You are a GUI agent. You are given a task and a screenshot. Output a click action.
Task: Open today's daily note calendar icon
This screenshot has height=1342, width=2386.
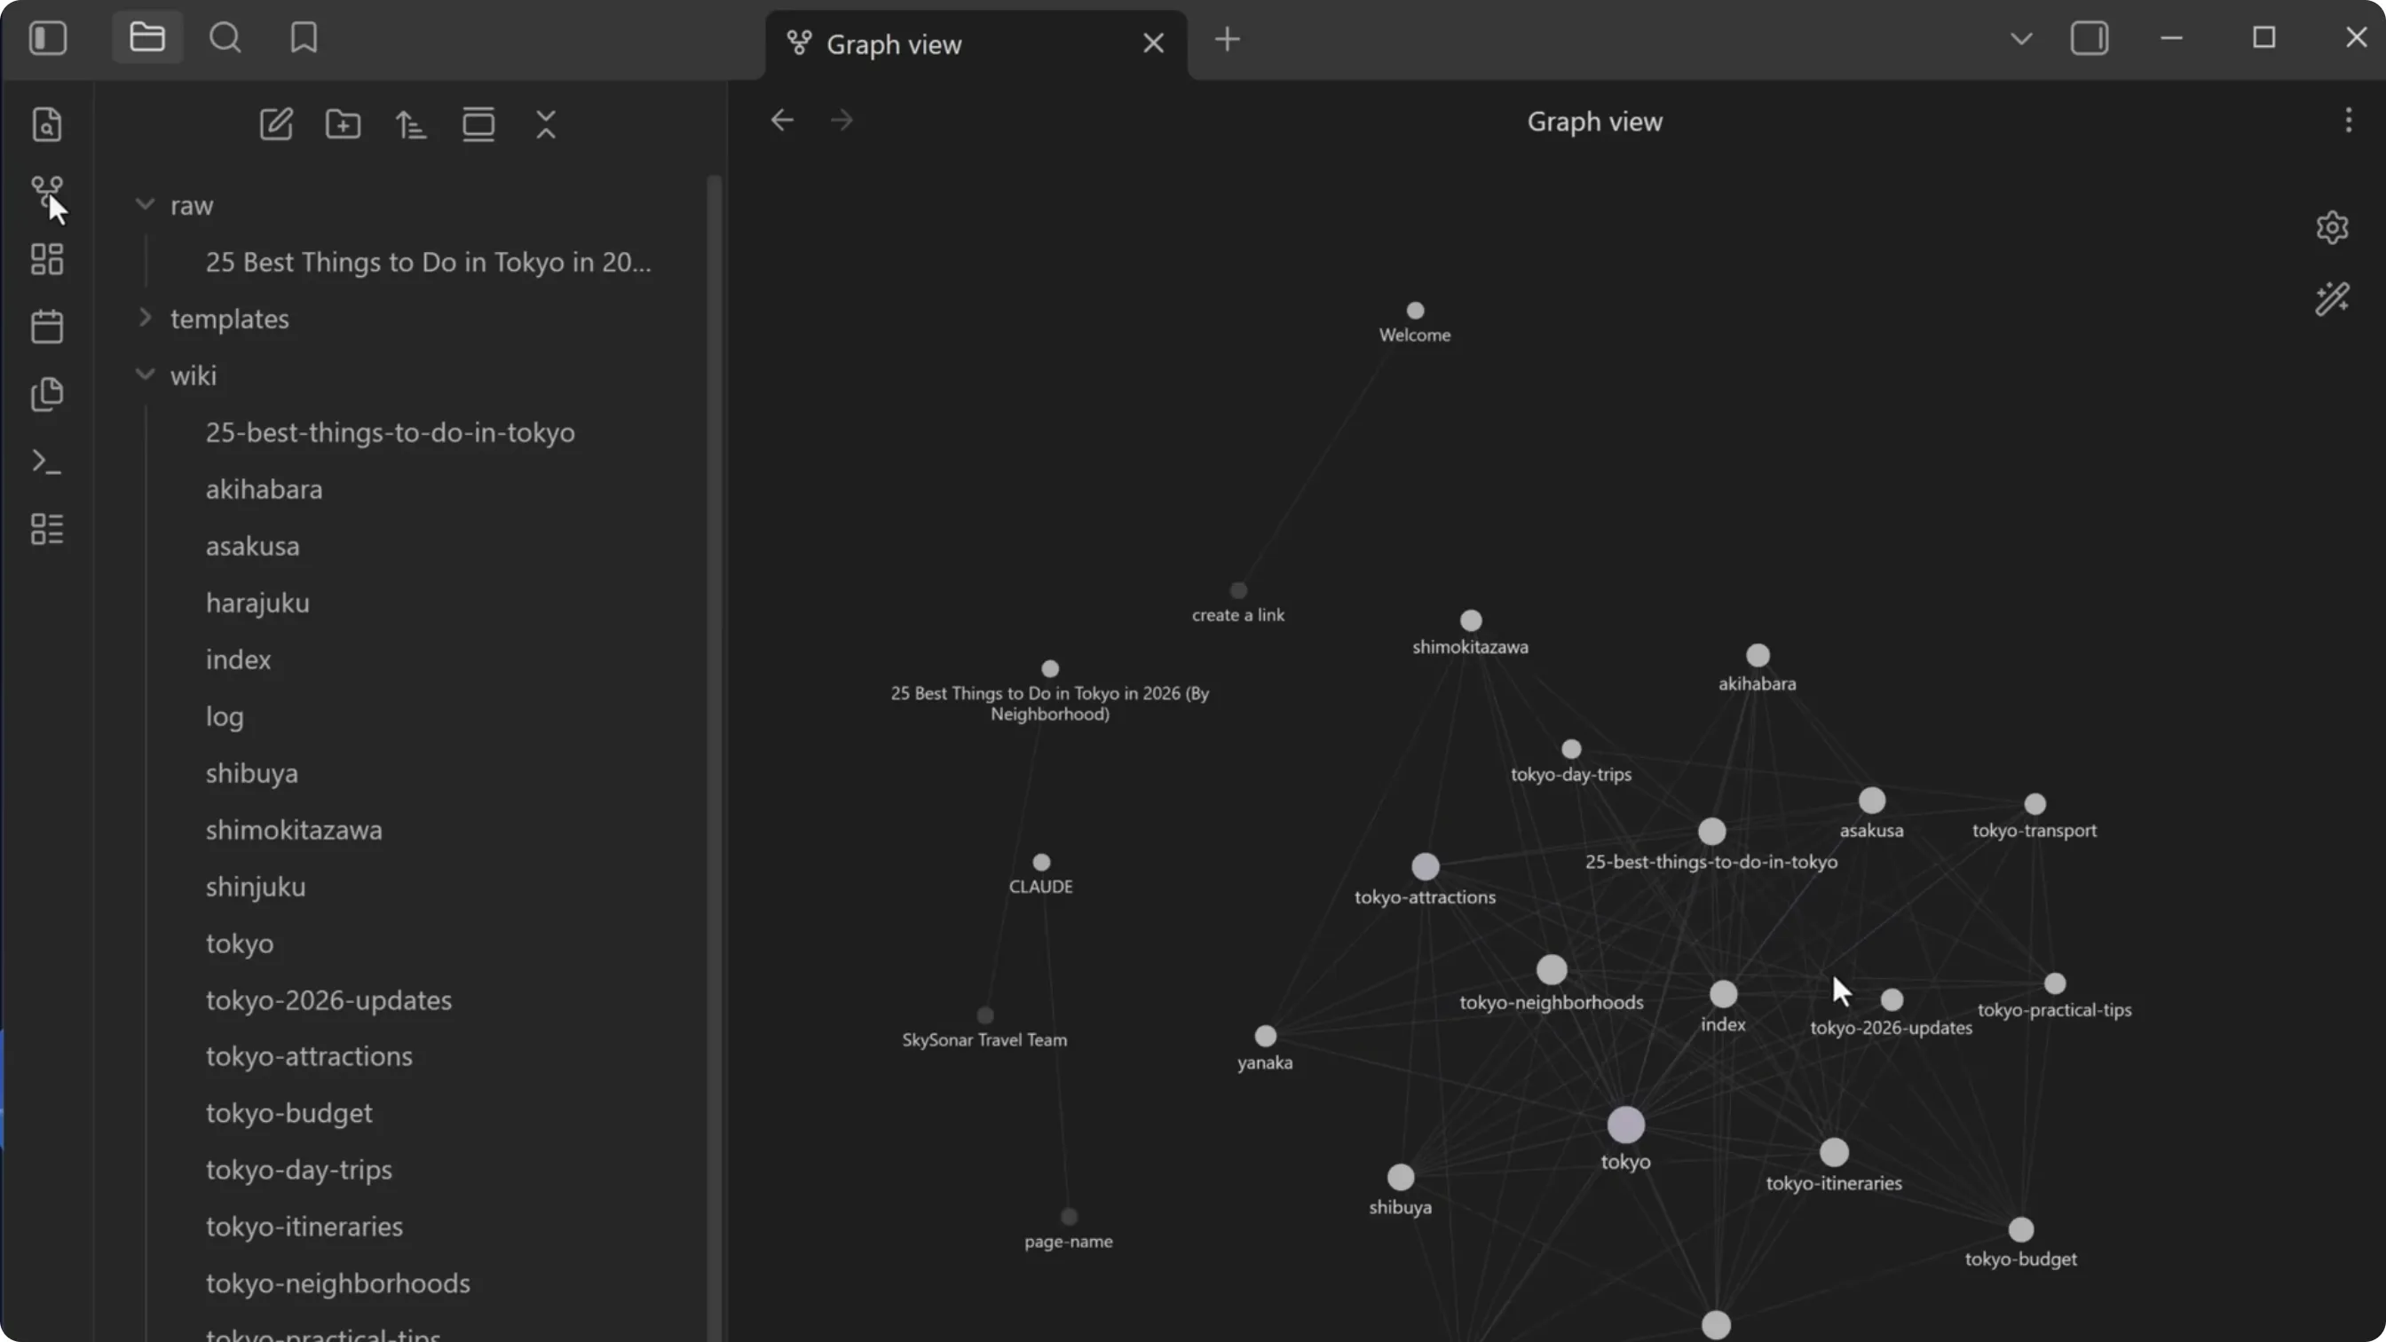click(x=47, y=326)
